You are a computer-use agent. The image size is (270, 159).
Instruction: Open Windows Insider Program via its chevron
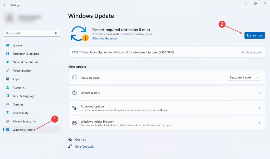click(259, 123)
